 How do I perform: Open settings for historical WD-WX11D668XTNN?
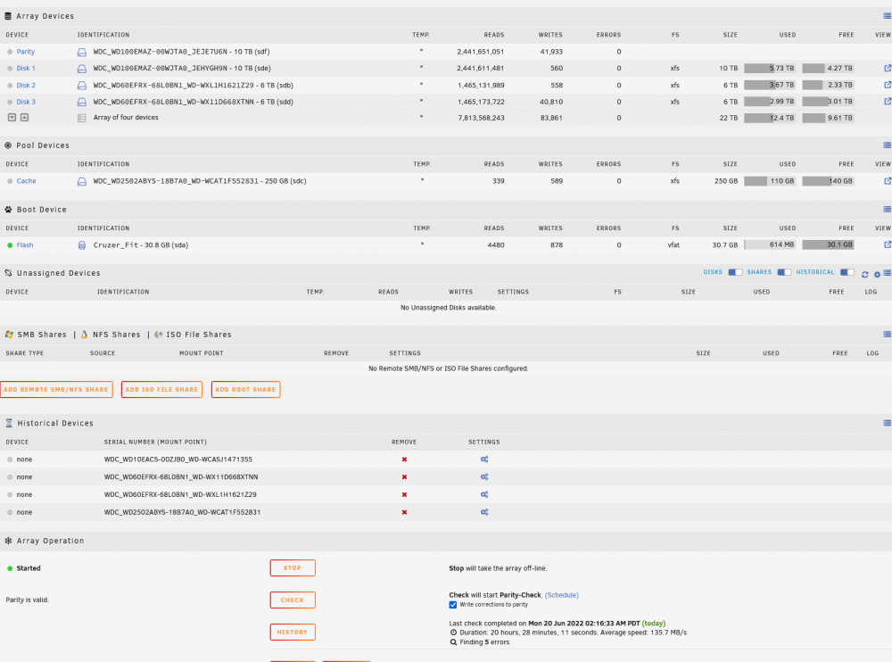click(484, 477)
